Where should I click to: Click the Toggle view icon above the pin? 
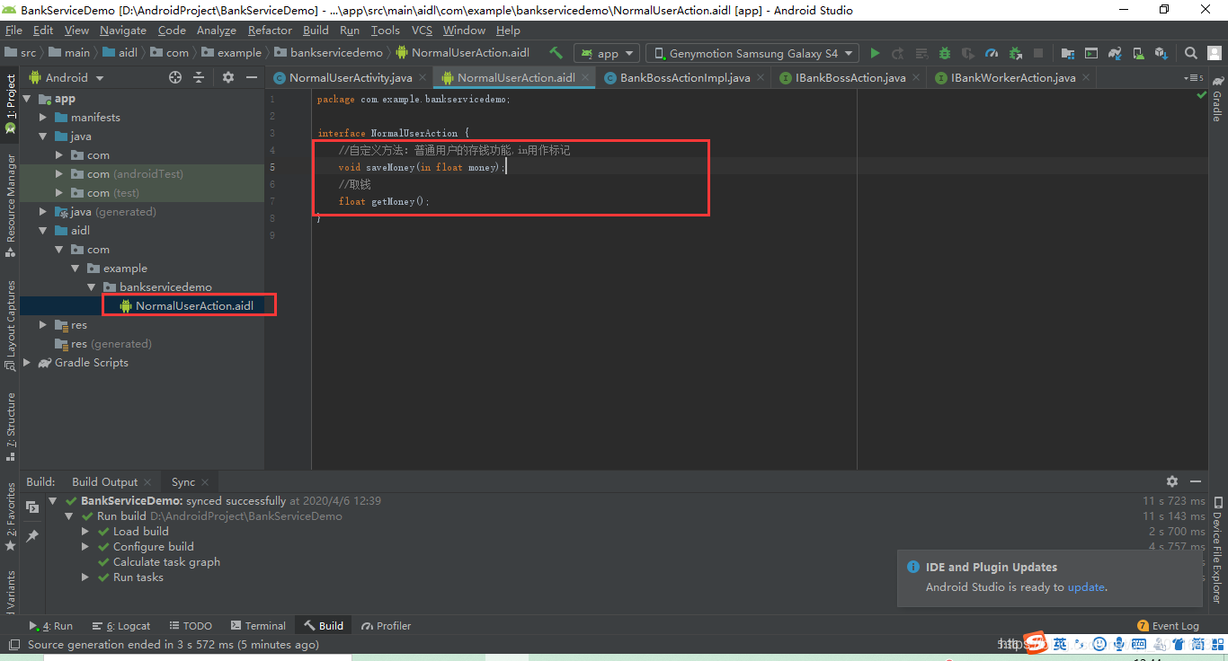[32, 507]
